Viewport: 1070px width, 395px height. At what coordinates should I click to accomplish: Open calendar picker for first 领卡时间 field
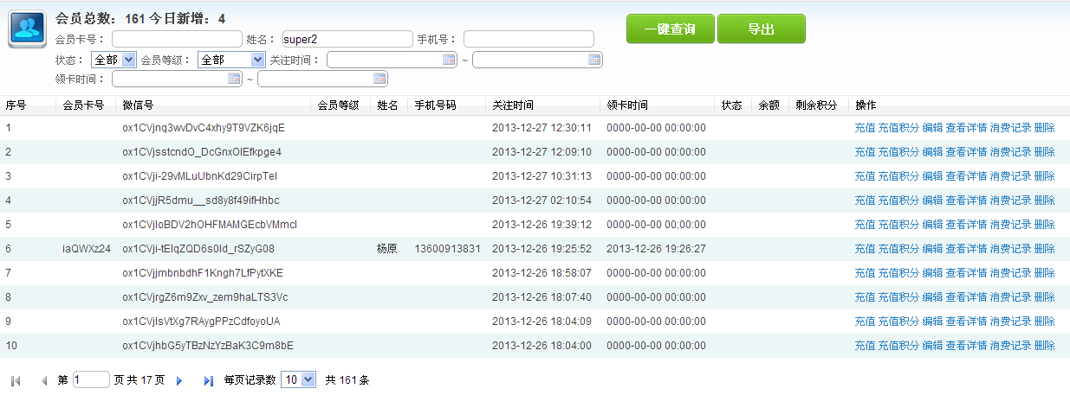point(233,79)
